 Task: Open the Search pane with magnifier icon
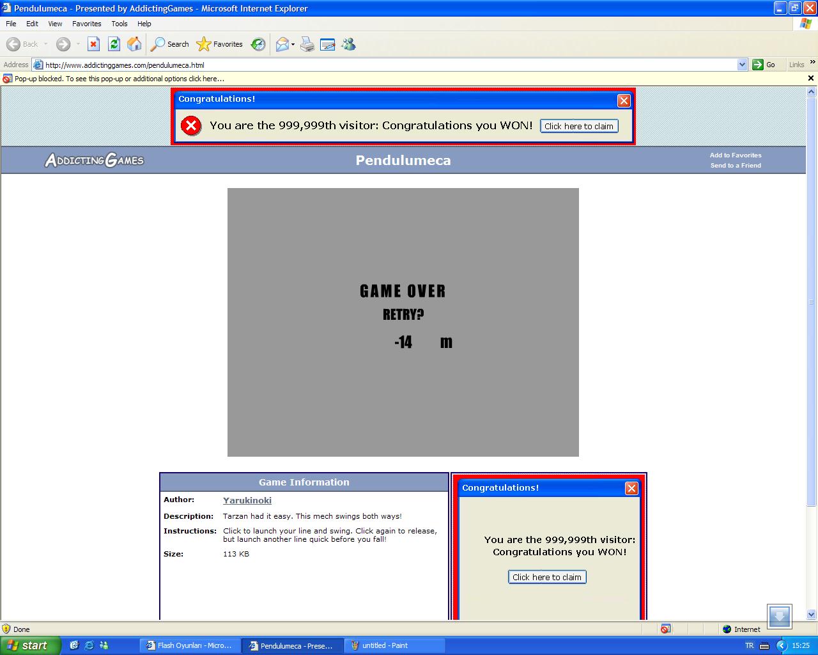(169, 44)
